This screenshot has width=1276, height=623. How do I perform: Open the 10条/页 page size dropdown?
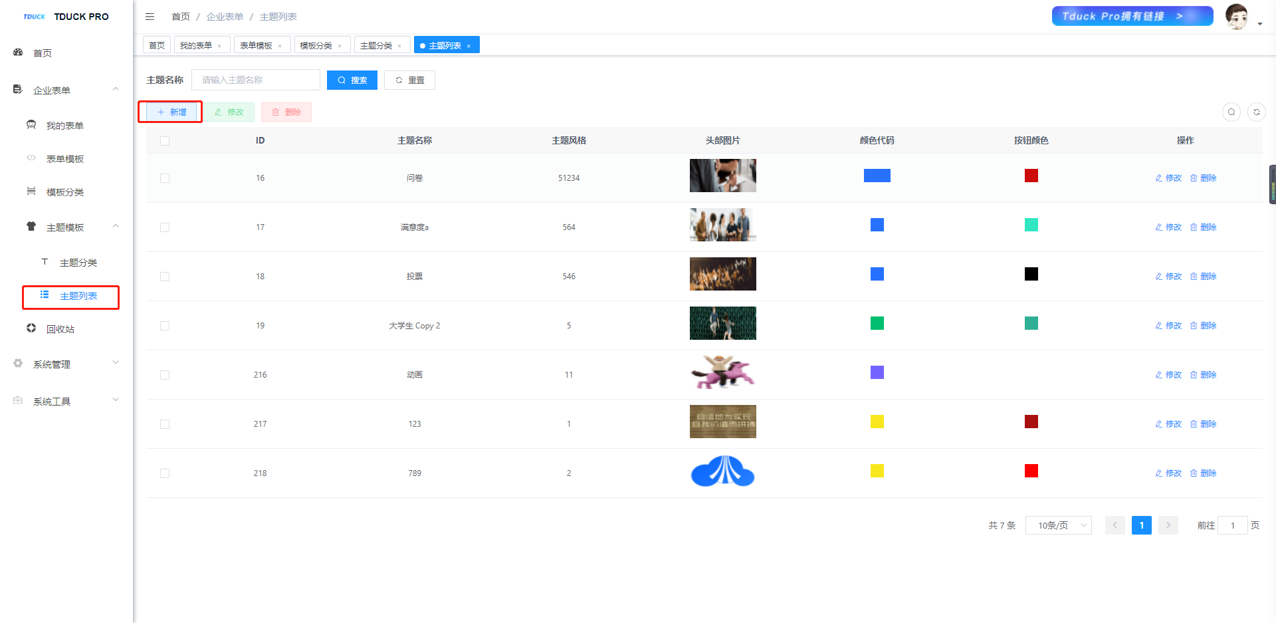tap(1058, 525)
